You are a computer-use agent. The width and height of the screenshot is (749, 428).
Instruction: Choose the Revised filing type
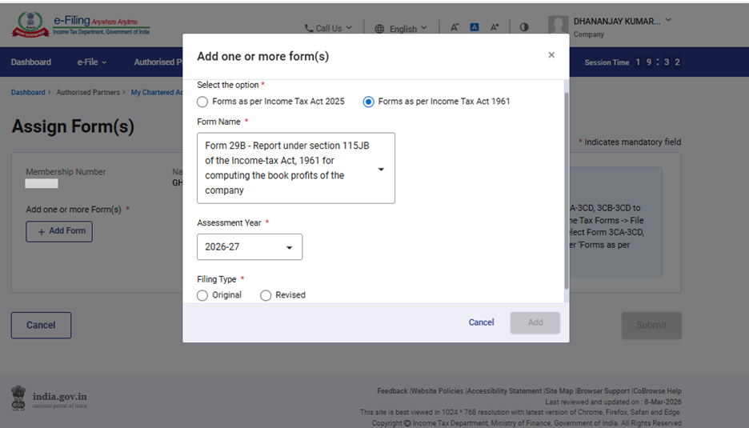(x=266, y=295)
